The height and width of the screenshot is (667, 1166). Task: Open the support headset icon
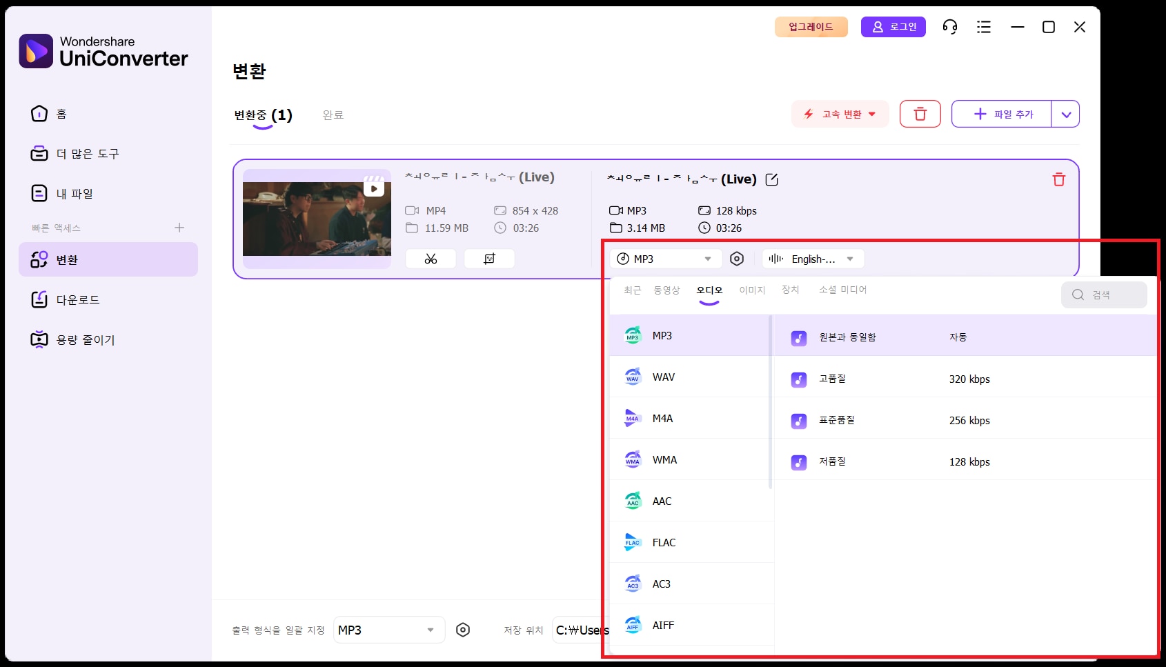950,27
